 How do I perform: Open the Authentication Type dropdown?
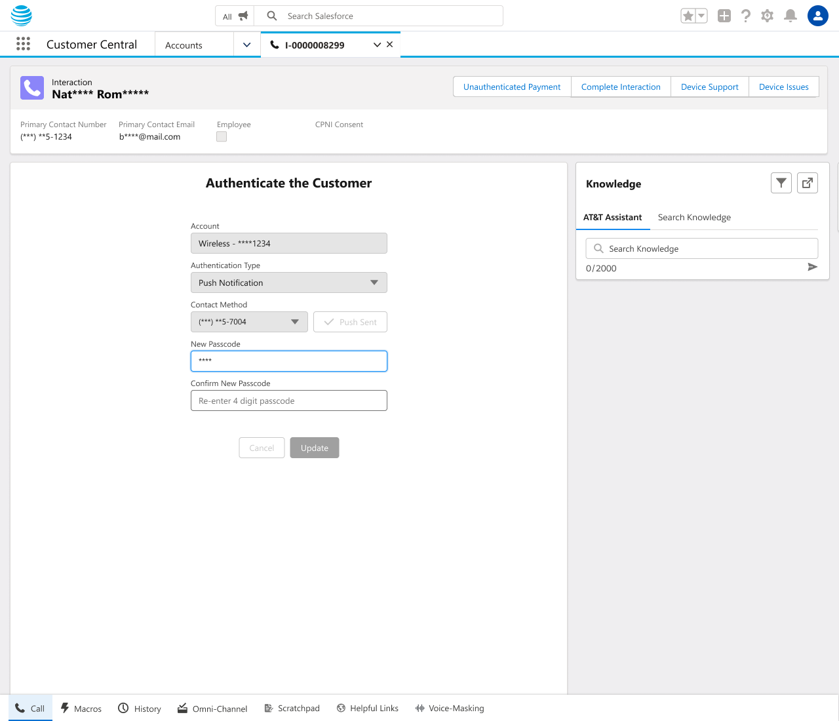289,283
